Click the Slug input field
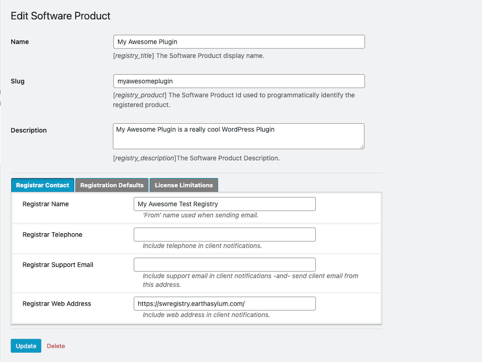Screen dimensions: 482x362 coord(239,81)
